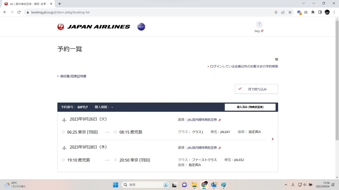Image resolution: width=339 pixels, height=190 pixels.
Task: Open Outlook from the taskbar
Action: 214,185
